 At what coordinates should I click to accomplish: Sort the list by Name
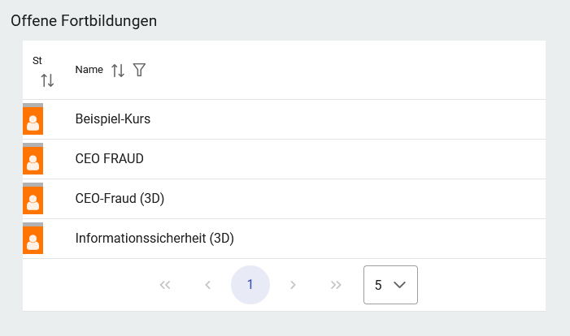pos(118,71)
